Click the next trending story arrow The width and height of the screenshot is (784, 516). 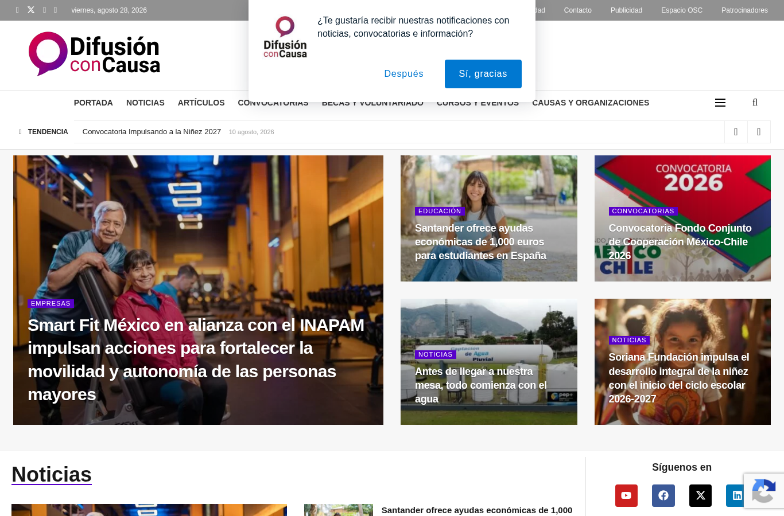[759, 132]
